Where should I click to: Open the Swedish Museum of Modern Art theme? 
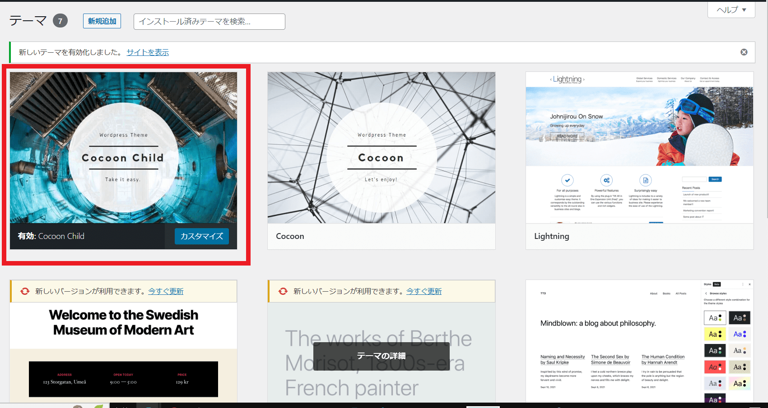click(x=123, y=353)
